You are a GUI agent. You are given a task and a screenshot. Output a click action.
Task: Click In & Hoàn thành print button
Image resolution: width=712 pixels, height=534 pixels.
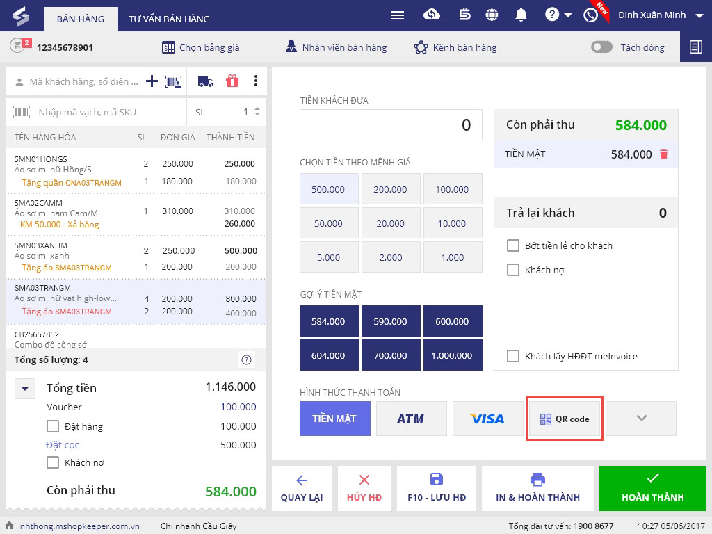pyautogui.click(x=537, y=489)
